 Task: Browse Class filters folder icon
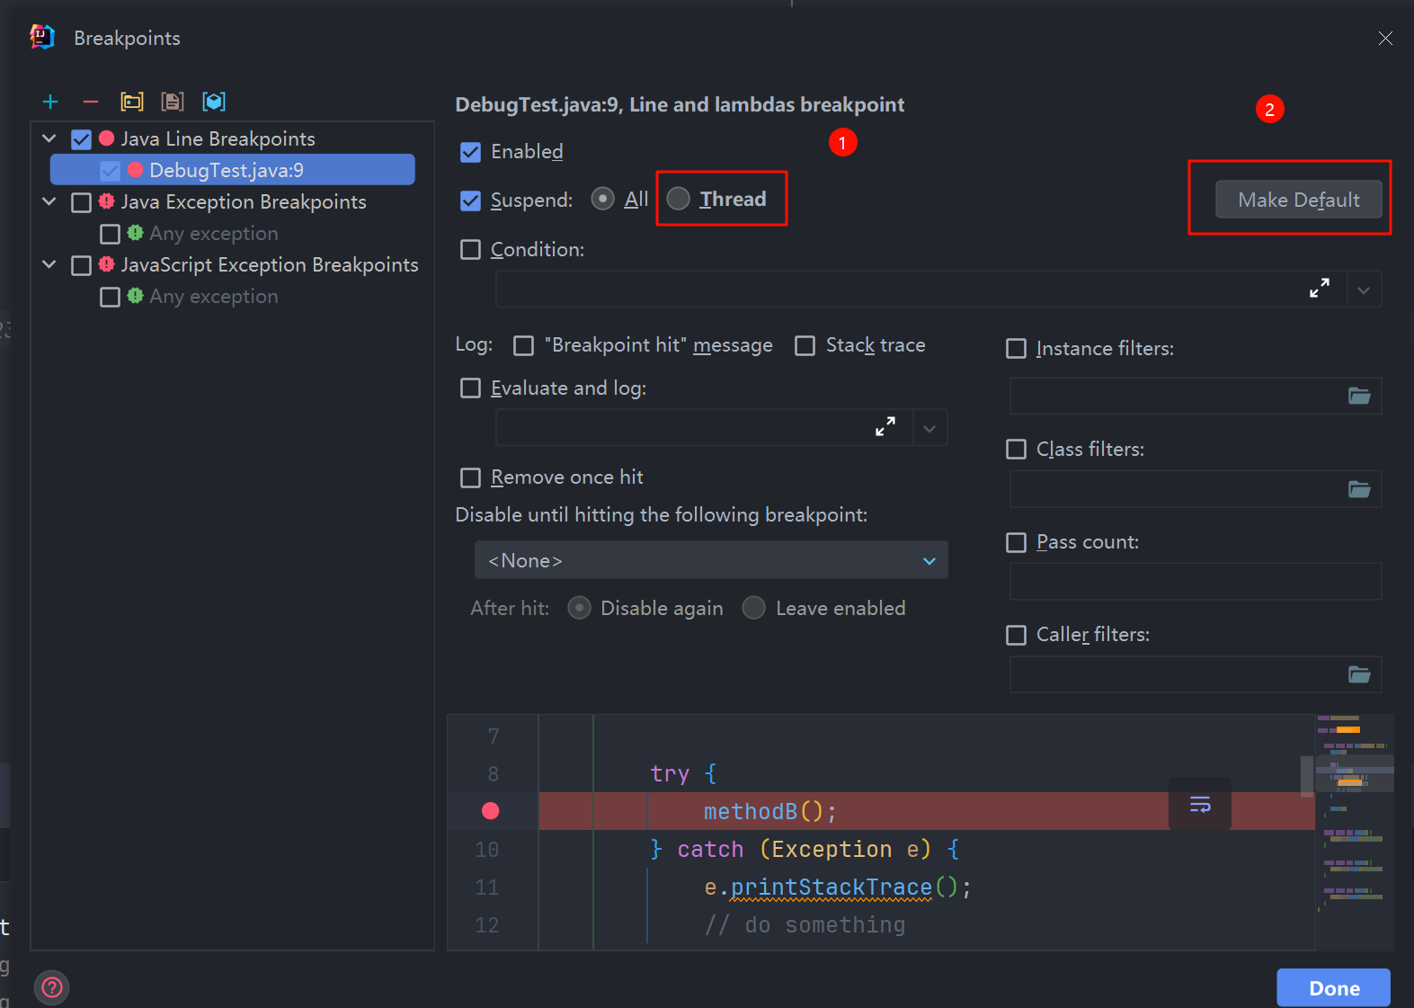(1359, 489)
